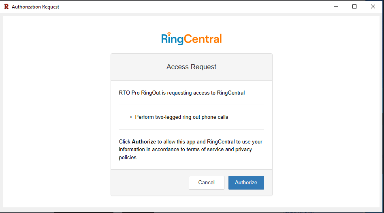384x213 pixels.
Task: Minimize the Authorization Request window
Action: (336, 6)
